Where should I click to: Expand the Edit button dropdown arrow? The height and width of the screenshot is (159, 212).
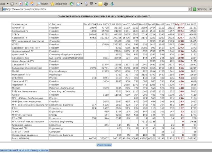(x=95, y=4)
